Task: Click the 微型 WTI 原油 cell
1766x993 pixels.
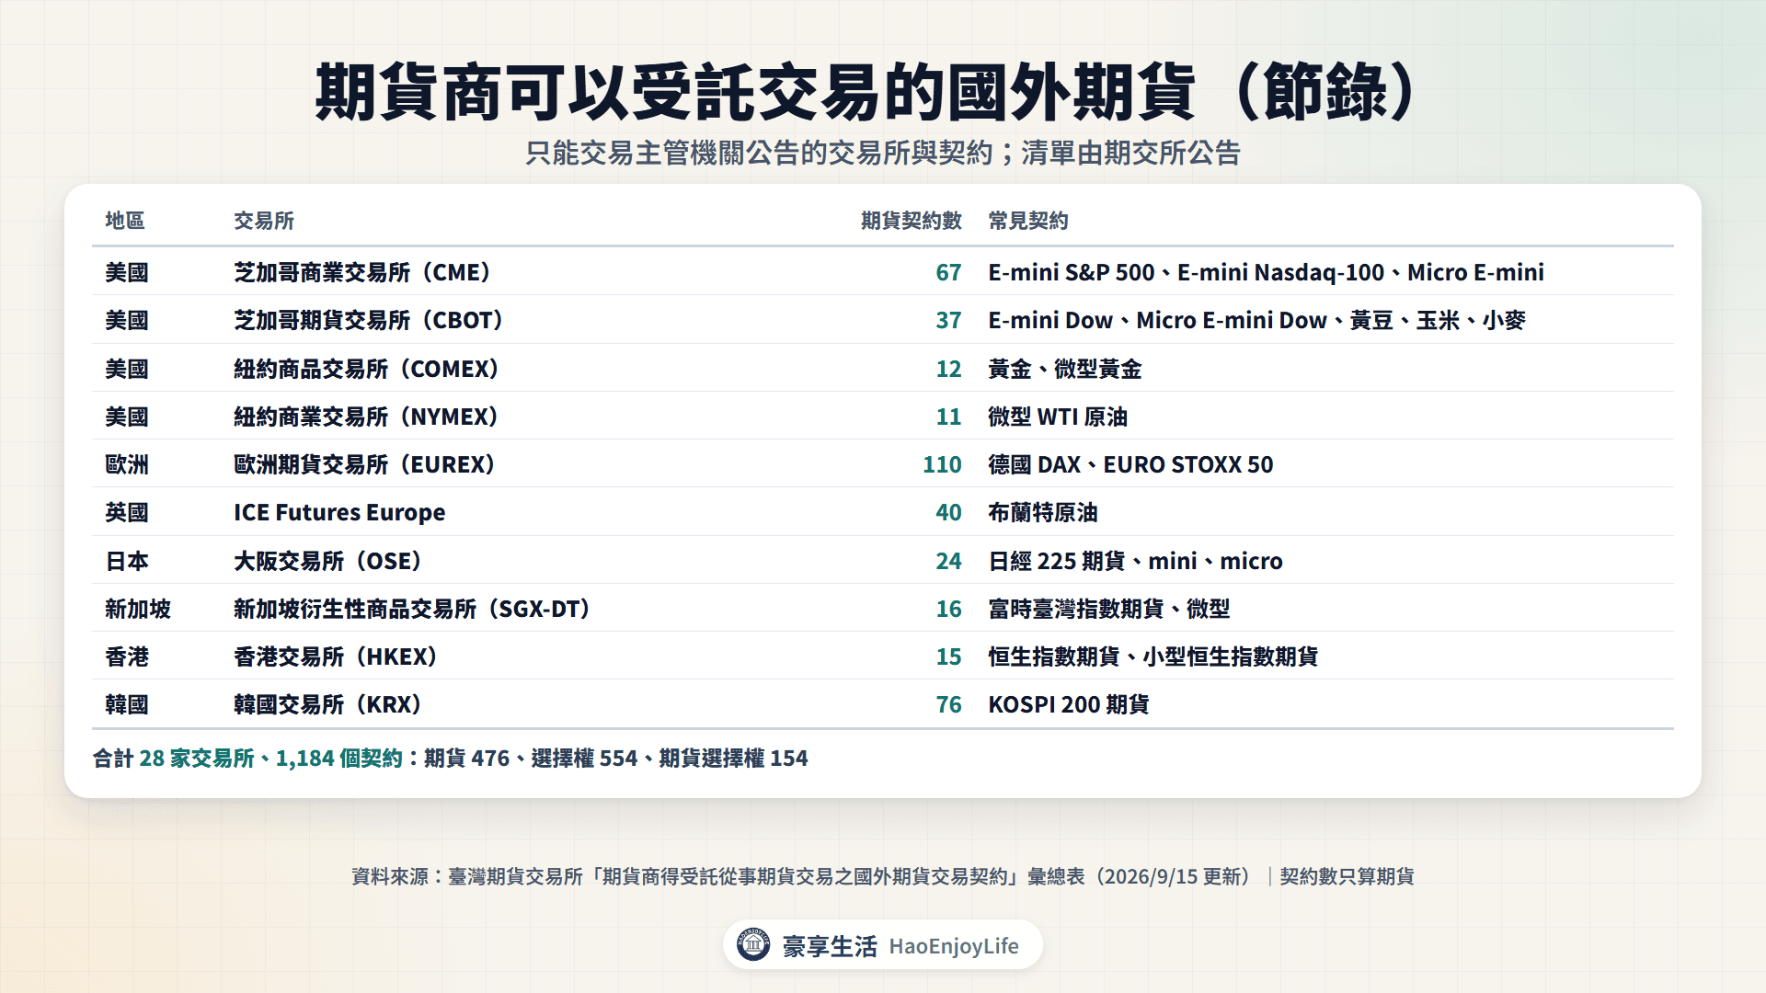Action: click(x=1058, y=417)
